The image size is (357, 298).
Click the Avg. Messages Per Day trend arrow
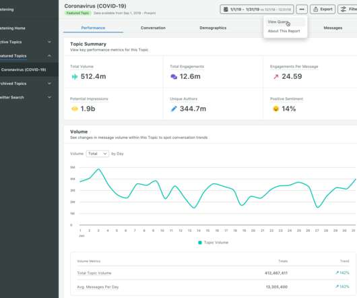(x=337, y=287)
